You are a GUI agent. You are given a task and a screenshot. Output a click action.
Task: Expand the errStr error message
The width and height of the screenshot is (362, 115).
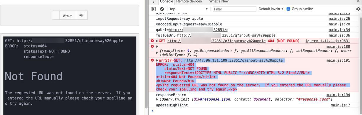click(x=157, y=60)
